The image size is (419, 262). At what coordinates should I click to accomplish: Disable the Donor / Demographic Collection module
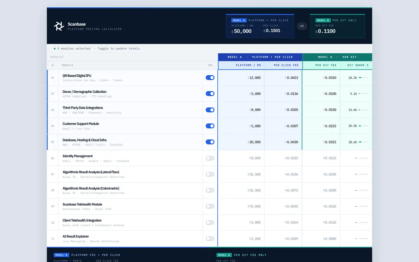pos(210,94)
